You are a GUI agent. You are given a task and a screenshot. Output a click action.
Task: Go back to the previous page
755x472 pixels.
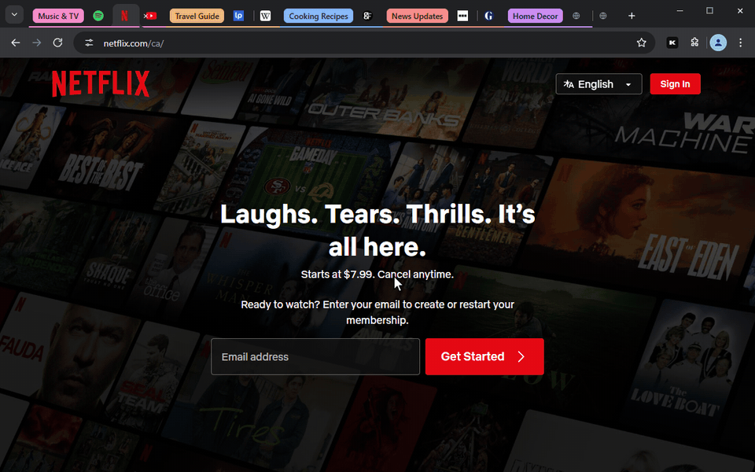[16, 42]
